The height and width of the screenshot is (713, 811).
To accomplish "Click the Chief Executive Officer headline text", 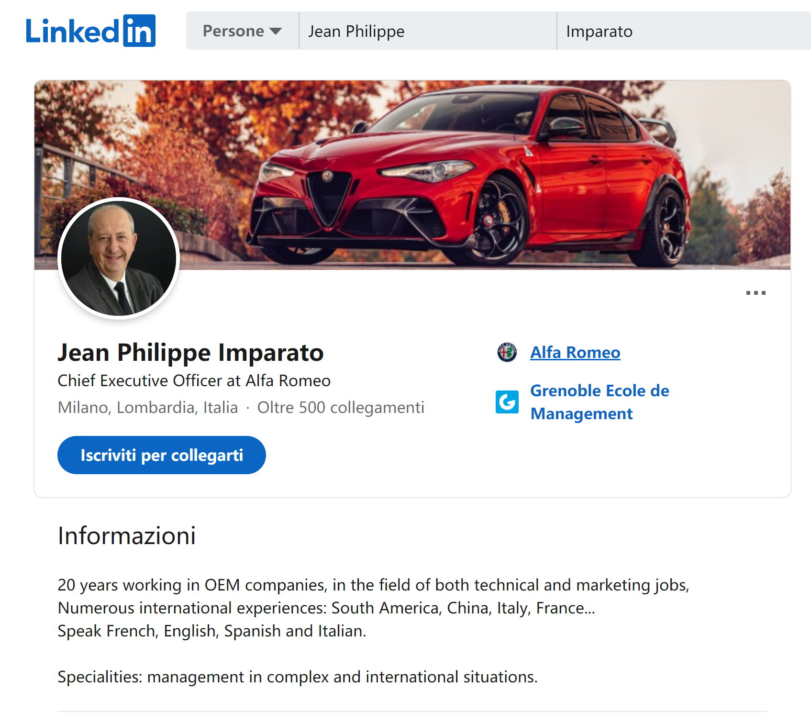I will [x=194, y=381].
